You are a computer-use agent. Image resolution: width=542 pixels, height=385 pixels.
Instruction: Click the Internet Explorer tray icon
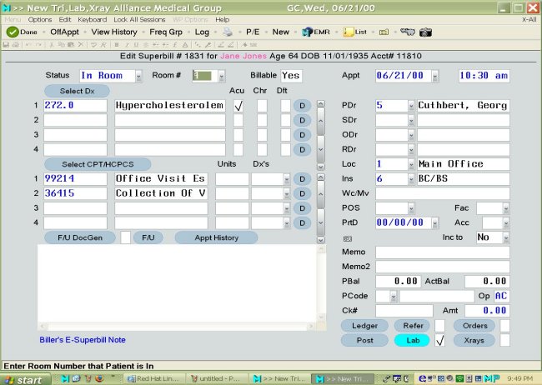423,378
